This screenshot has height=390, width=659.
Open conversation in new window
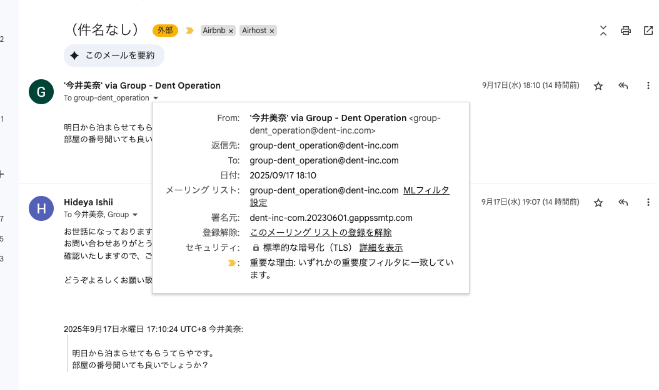pos(648,31)
